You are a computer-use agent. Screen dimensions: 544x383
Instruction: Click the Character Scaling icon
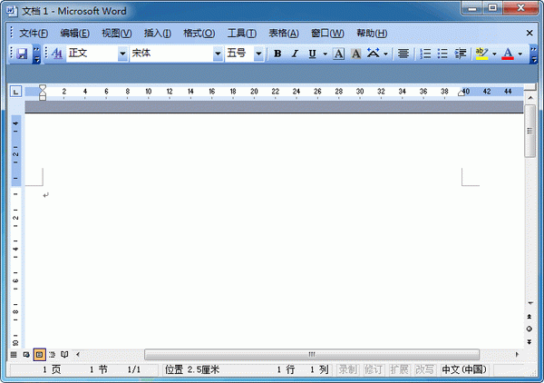coord(374,54)
